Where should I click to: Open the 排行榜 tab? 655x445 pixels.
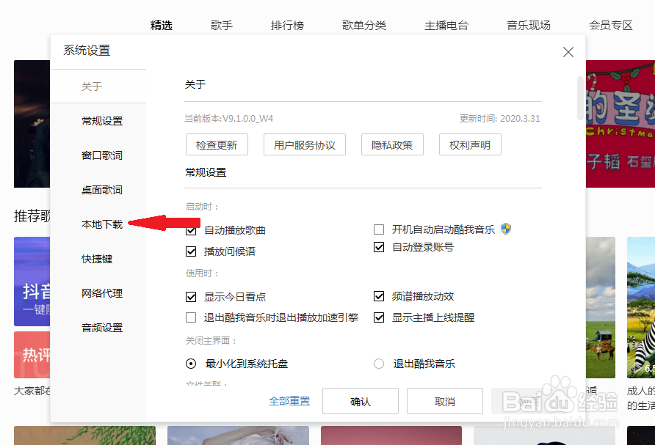(287, 26)
